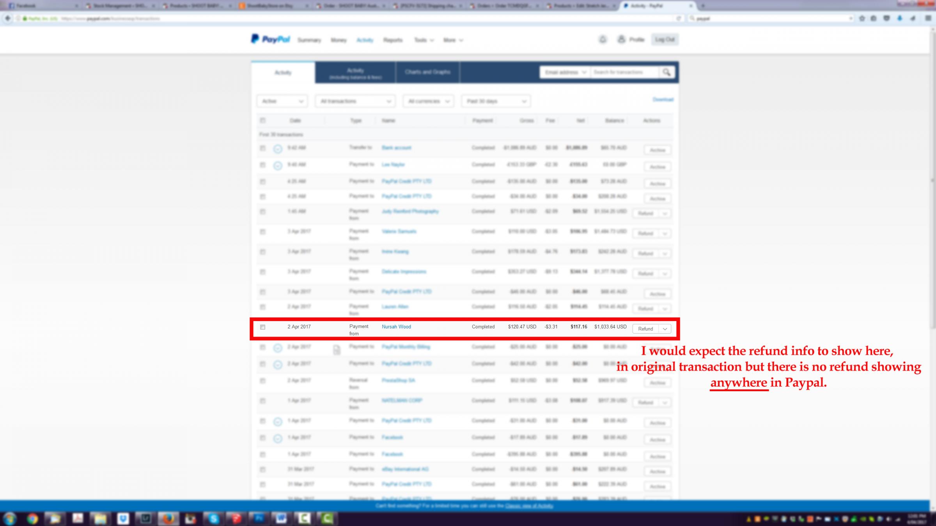Open the Nursah Wood name link
Screen dimensions: 936x526
point(396,327)
